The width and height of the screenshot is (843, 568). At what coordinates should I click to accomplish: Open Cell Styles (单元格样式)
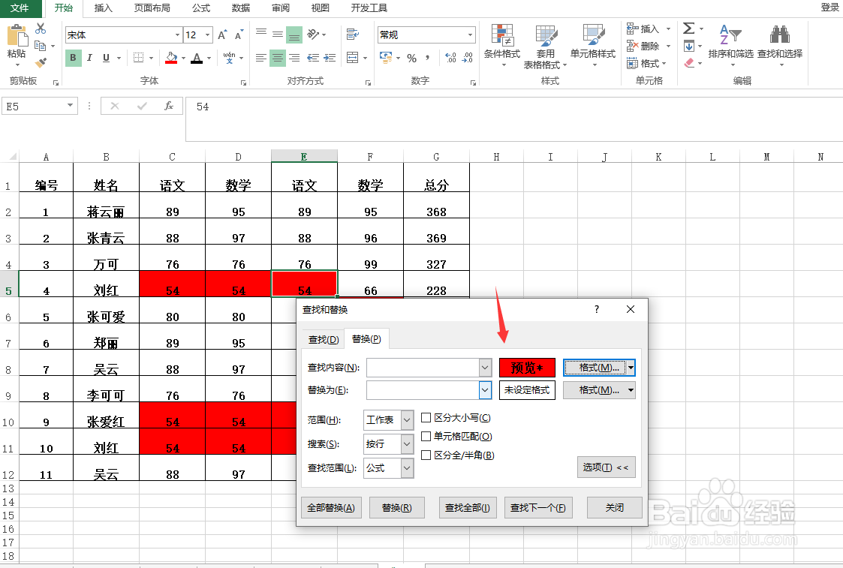pyautogui.click(x=593, y=47)
